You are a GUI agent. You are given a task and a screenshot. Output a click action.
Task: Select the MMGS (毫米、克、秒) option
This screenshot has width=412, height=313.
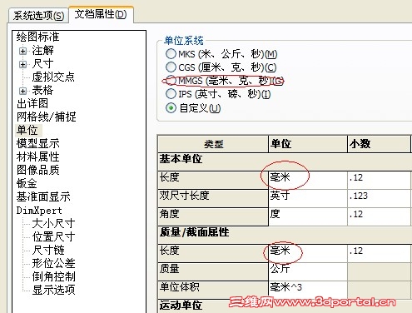(x=171, y=81)
